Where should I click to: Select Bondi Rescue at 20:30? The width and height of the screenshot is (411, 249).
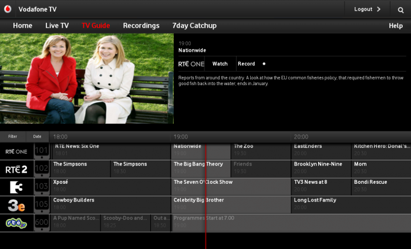381,187
